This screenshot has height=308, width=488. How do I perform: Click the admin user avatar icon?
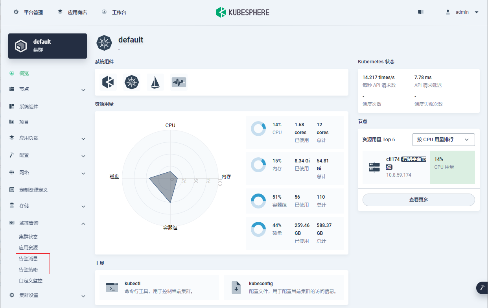(x=447, y=12)
